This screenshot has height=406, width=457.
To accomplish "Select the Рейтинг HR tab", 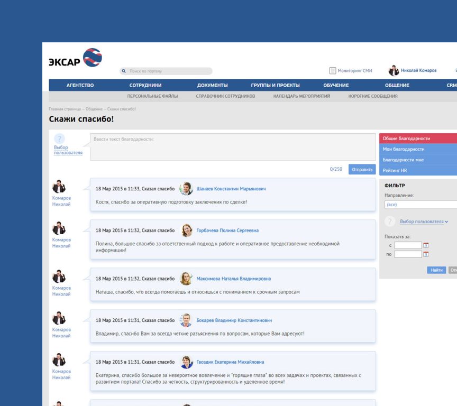I will pos(395,170).
